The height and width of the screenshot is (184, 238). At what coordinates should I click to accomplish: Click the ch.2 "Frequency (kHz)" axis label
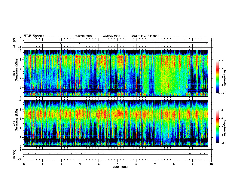coord(17,120)
